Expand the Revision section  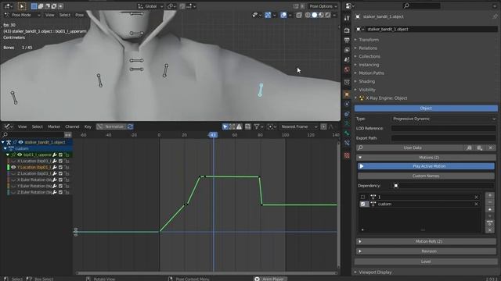point(426,251)
